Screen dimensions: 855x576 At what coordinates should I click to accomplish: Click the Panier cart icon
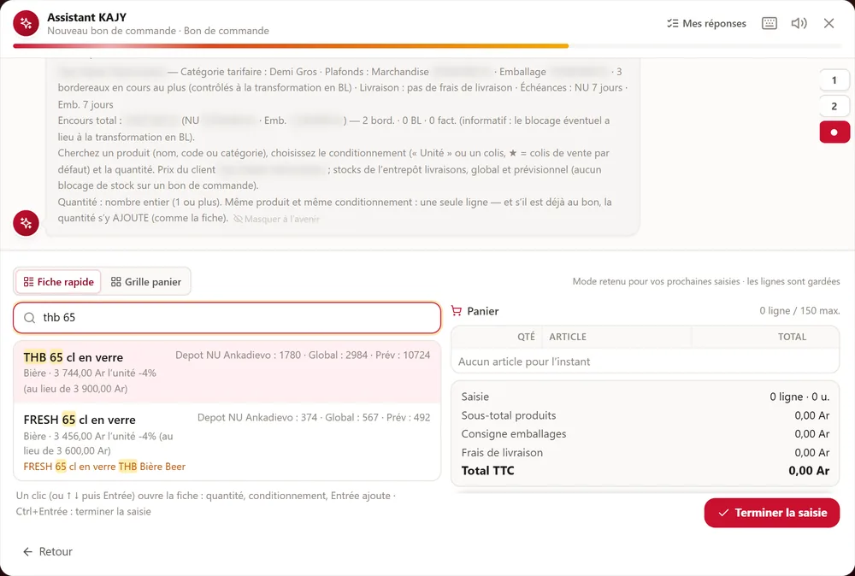pos(457,311)
